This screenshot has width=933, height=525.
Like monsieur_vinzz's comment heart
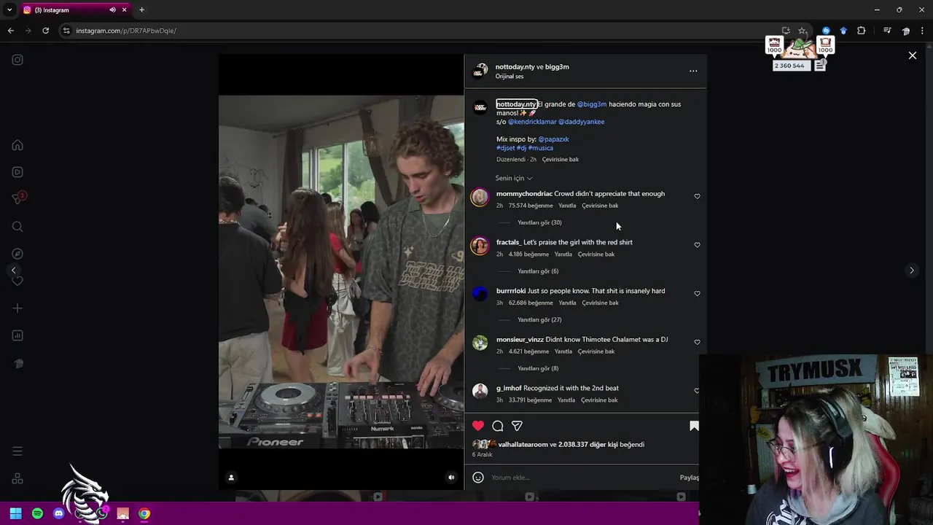pyautogui.click(x=697, y=342)
